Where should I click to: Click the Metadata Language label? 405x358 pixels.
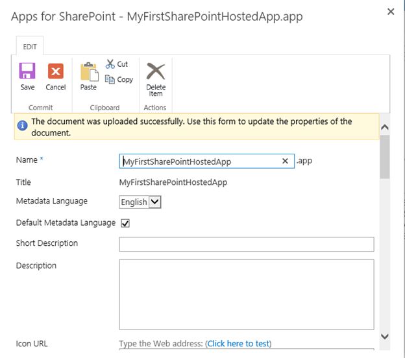(x=52, y=201)
